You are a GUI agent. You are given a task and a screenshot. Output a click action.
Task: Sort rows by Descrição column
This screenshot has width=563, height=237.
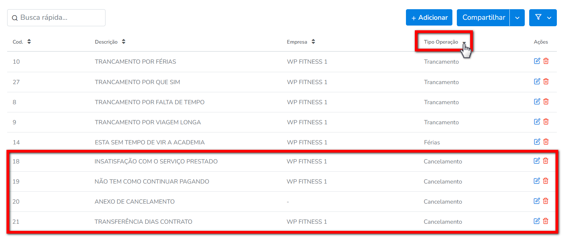(x=124, y=42)
